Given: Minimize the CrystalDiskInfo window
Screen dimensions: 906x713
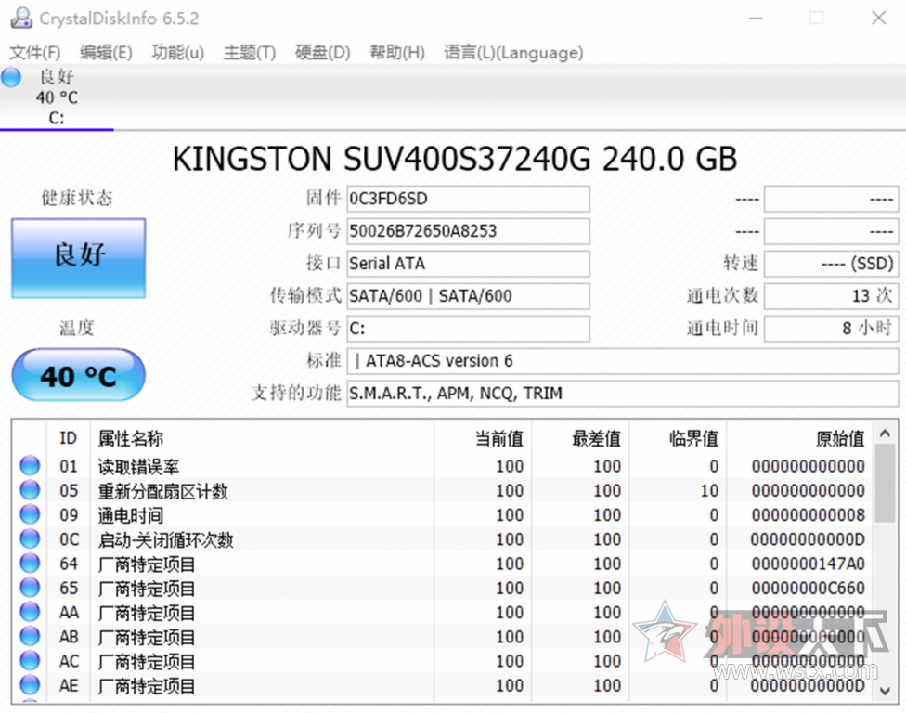Looking at the screenshot, I should click(756, 18).
